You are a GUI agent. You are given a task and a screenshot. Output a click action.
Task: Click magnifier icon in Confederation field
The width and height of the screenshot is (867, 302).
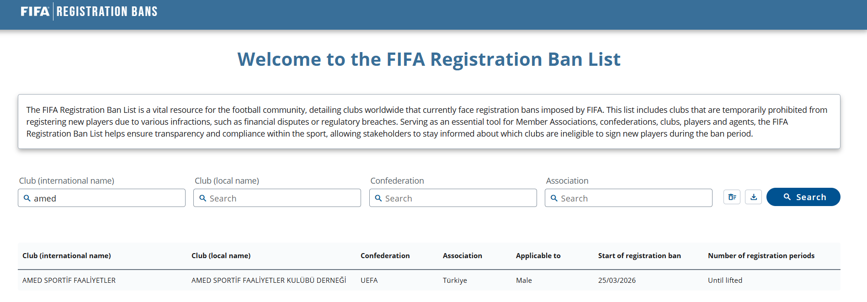click(x=378, y=198)
